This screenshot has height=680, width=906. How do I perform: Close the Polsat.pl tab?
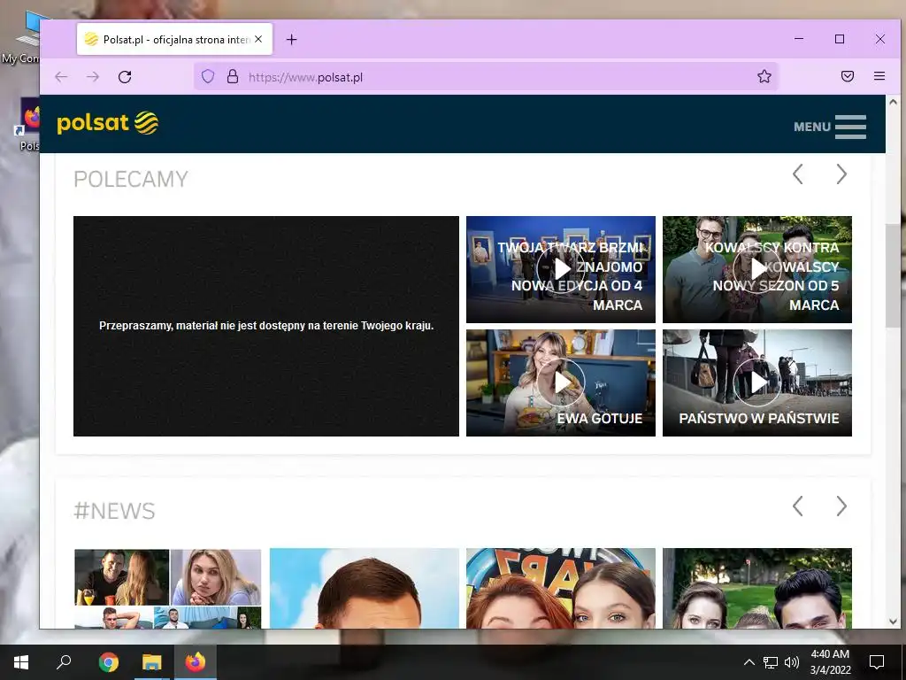point(258,39)
